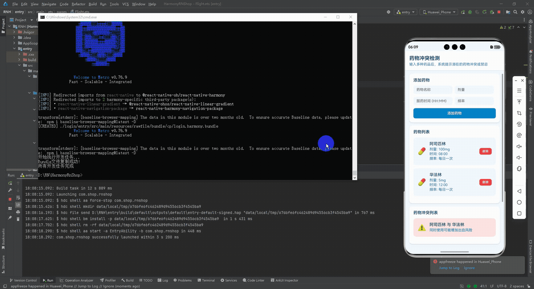Click the 阿司匹林 与 华法林 conflict warning card
This screenshot has height=289, width=534.
pyautogui.click(x=455, y=228)
